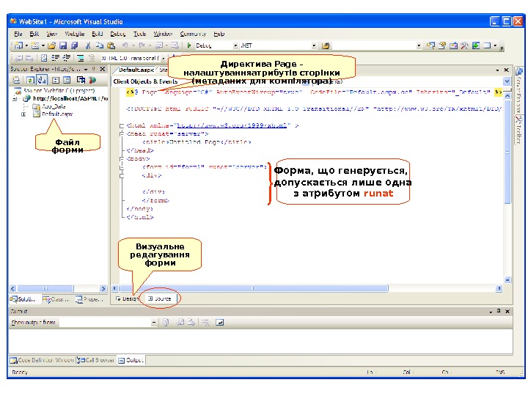The height and width of the screenshot is (396, 528).
Task: Click the Cut scissors icon
Action: [88, 45]
